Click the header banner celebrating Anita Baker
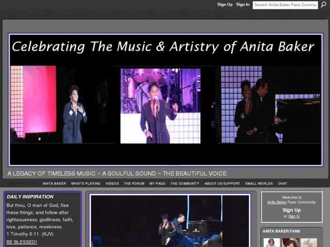The image size is (330, 247). click(166, 100)
